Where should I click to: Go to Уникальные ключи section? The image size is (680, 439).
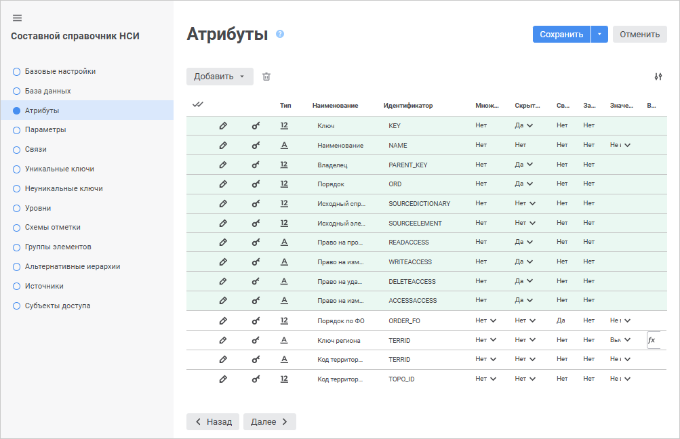(59, 169)
